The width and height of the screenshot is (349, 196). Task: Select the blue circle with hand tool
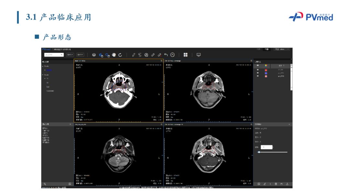[x=101, y=55]
